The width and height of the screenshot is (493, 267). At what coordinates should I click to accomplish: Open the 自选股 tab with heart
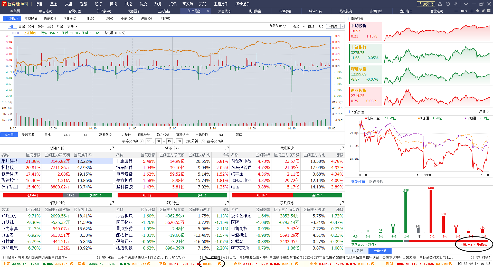(x=45, y=11)
